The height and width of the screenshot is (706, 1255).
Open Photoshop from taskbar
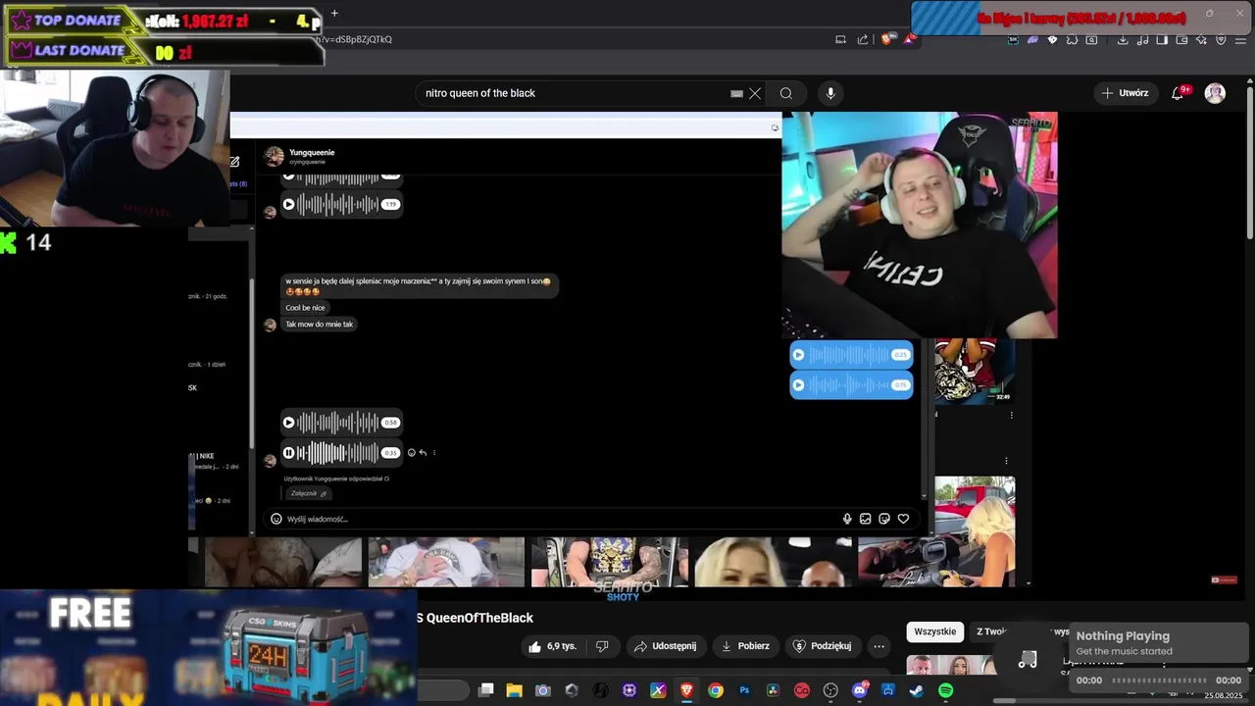(744, 690)
